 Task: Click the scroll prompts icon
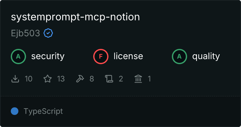click(109, 79)
